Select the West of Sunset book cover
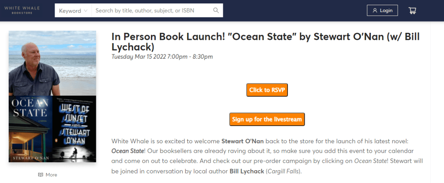The image size is (444, 183). tap(74, 129)
